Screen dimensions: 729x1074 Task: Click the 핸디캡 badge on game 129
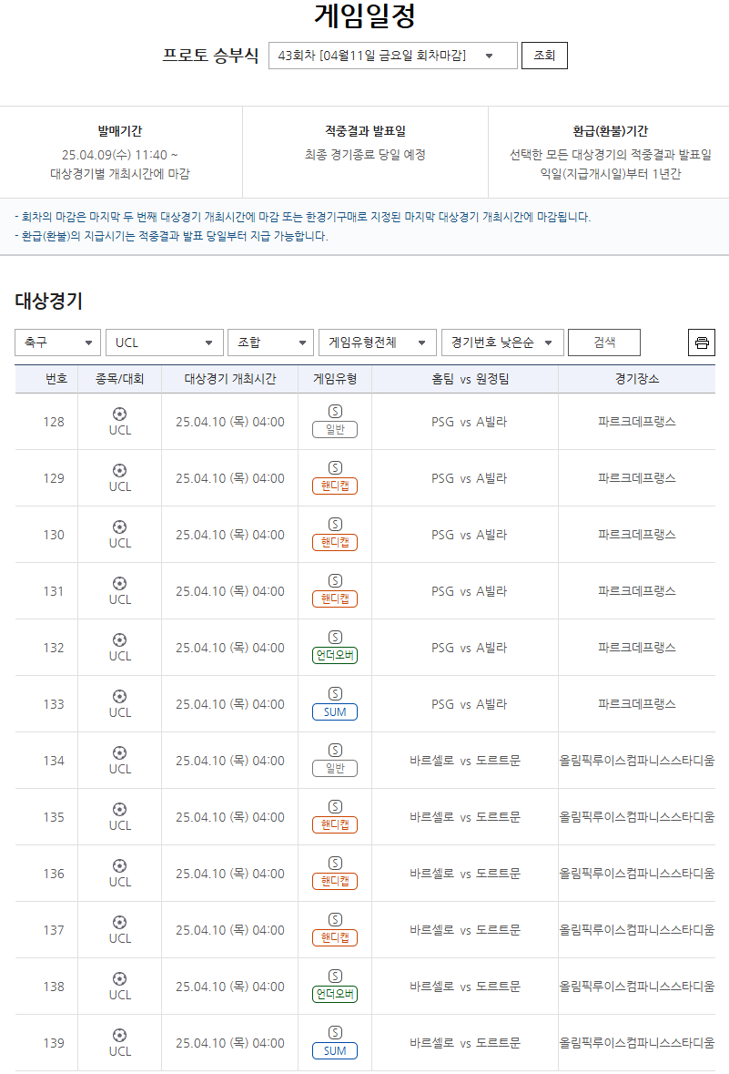pos(334,484)
